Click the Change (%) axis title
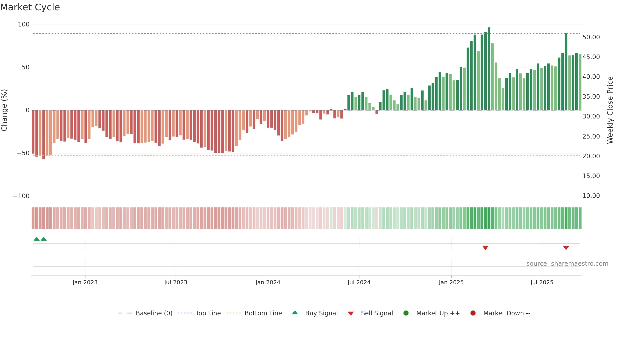The height and width of the screenshot is (347, 617). tap(4, 110)
